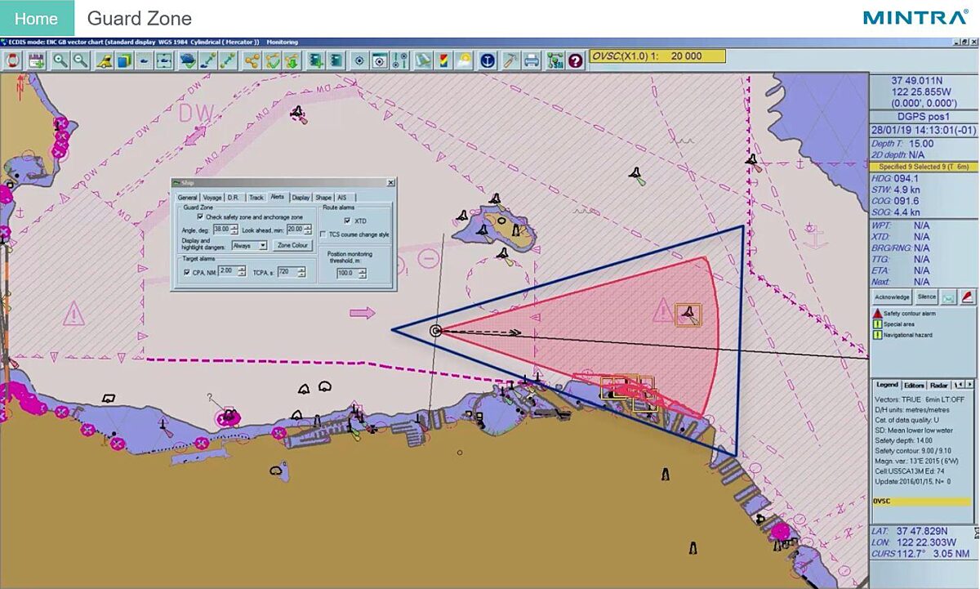Image resolution: width=980 pixels, height=589 pixels.
Task: Click the chart book toolbar icon
Action: pyautogui.click(x=423, y=60)
